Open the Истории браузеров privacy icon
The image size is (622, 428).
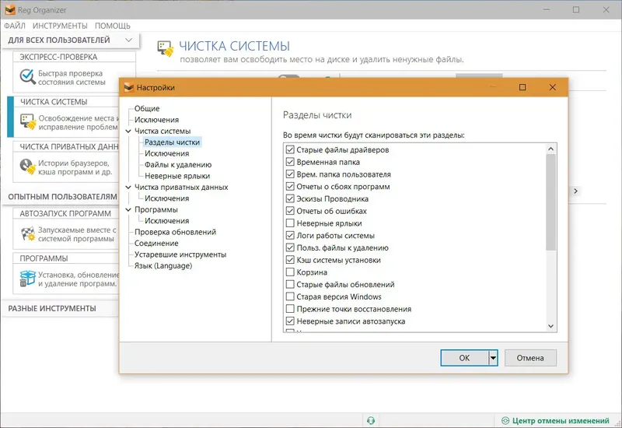[28, 167]
